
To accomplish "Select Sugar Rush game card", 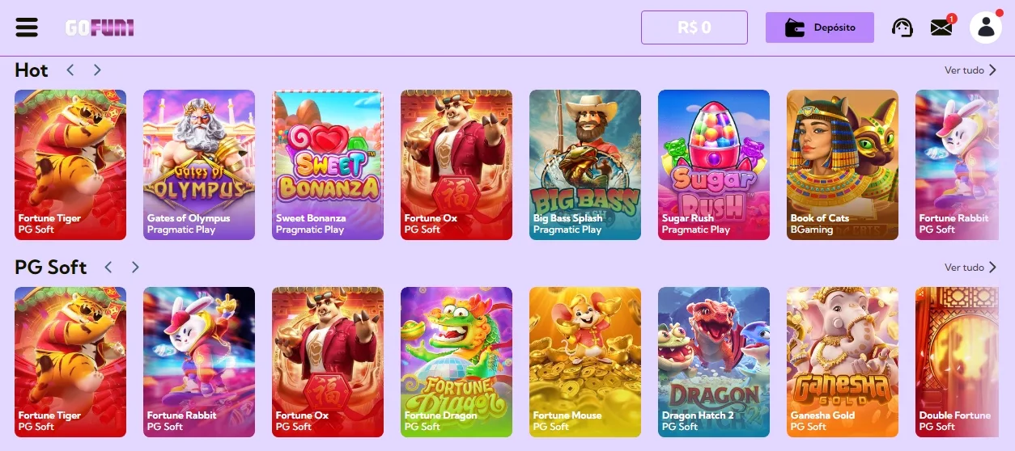I will click(714, 165).
